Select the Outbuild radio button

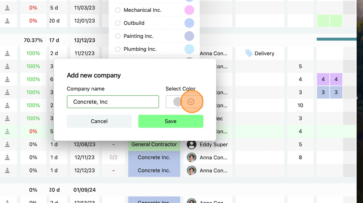pyautogui.click(x=118, y=23)
